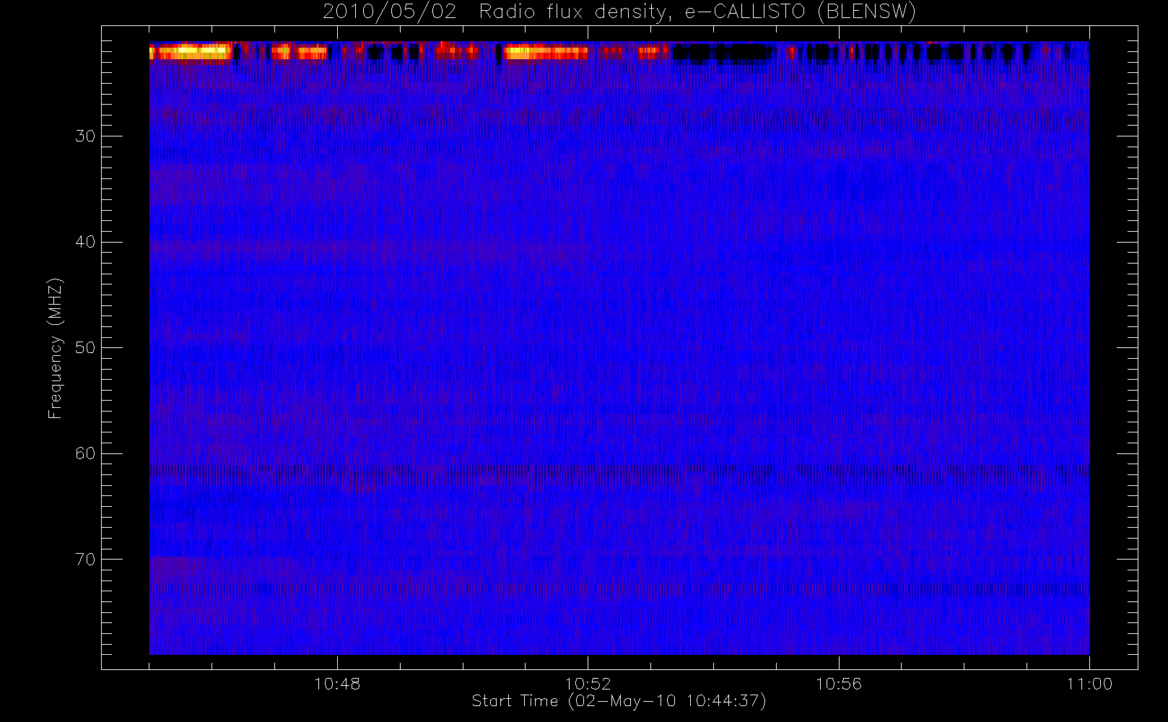1168x722 pixels.
Task: Click the 70 frequency tick label
Action: [x=85, y=560]
